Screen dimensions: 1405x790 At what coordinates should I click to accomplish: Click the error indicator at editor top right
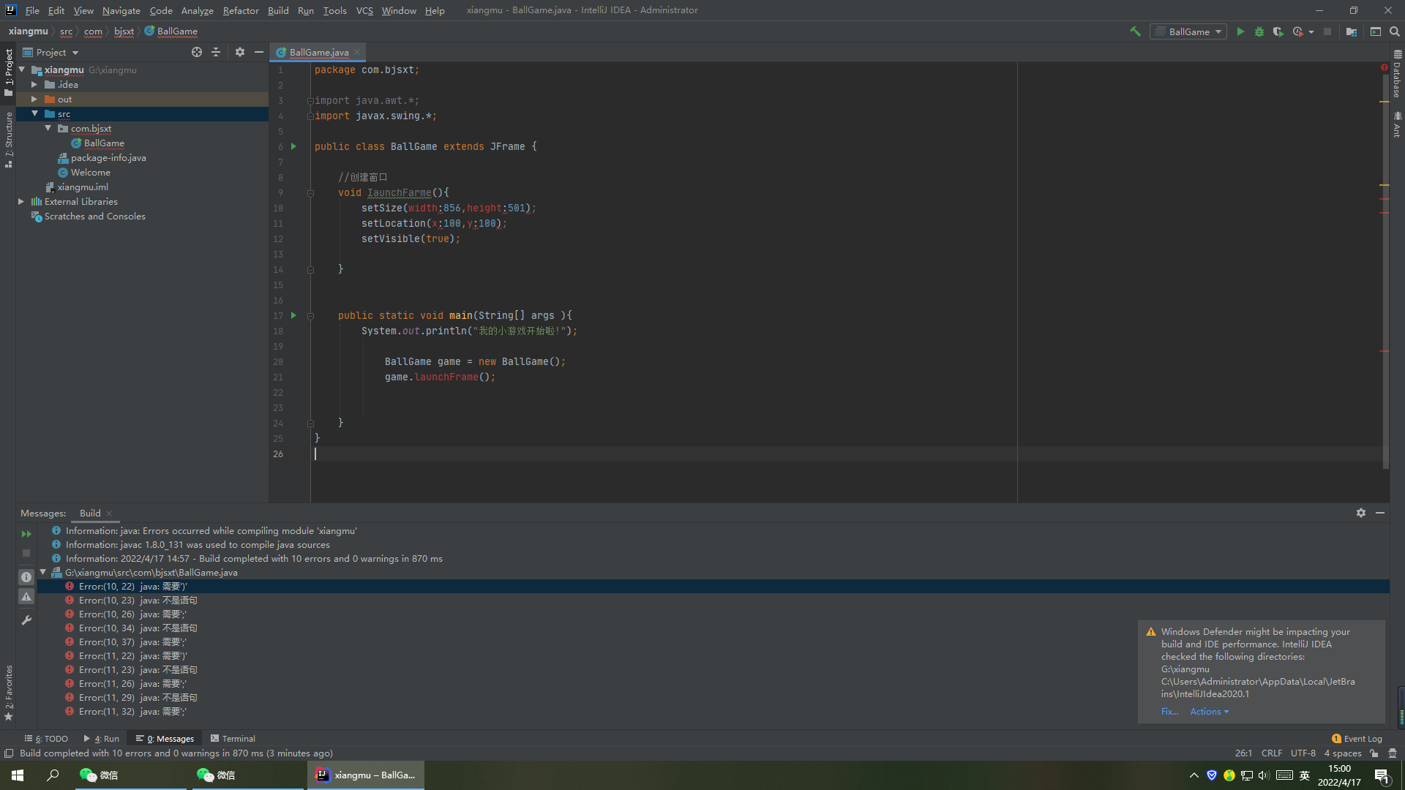coord(1385,67)
